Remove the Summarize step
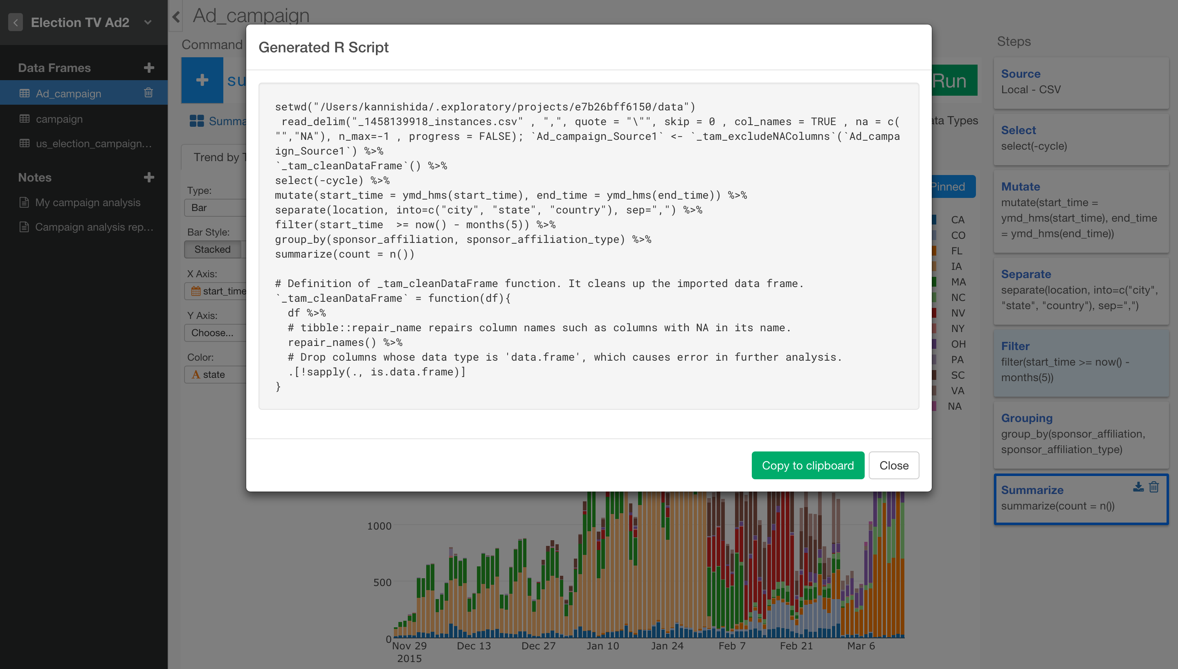The width and height of the screenshot is (1178, 669). tap(1155, 487)
